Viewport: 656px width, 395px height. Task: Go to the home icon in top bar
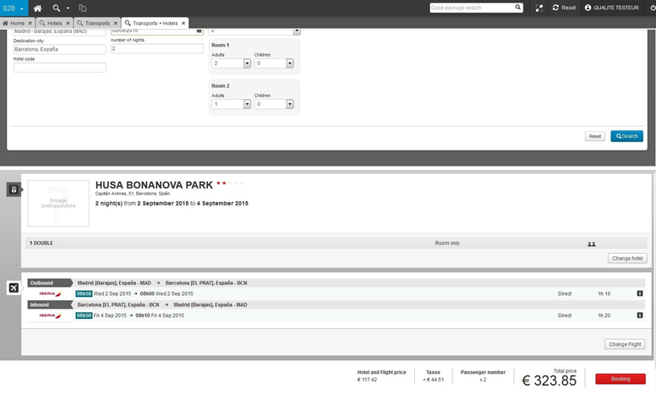(x=37, y=8)
